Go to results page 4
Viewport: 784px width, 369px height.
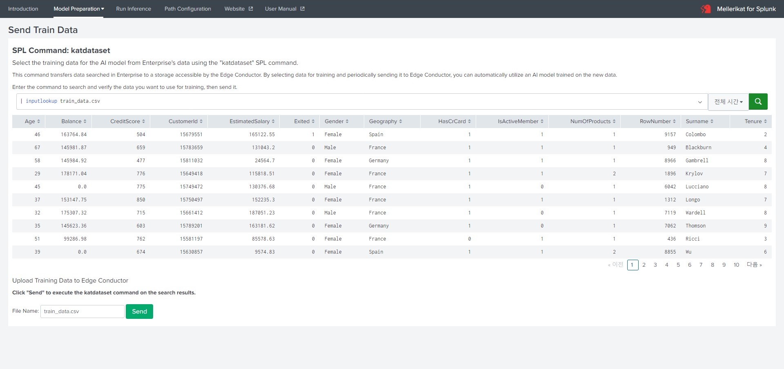click(667, 265)
